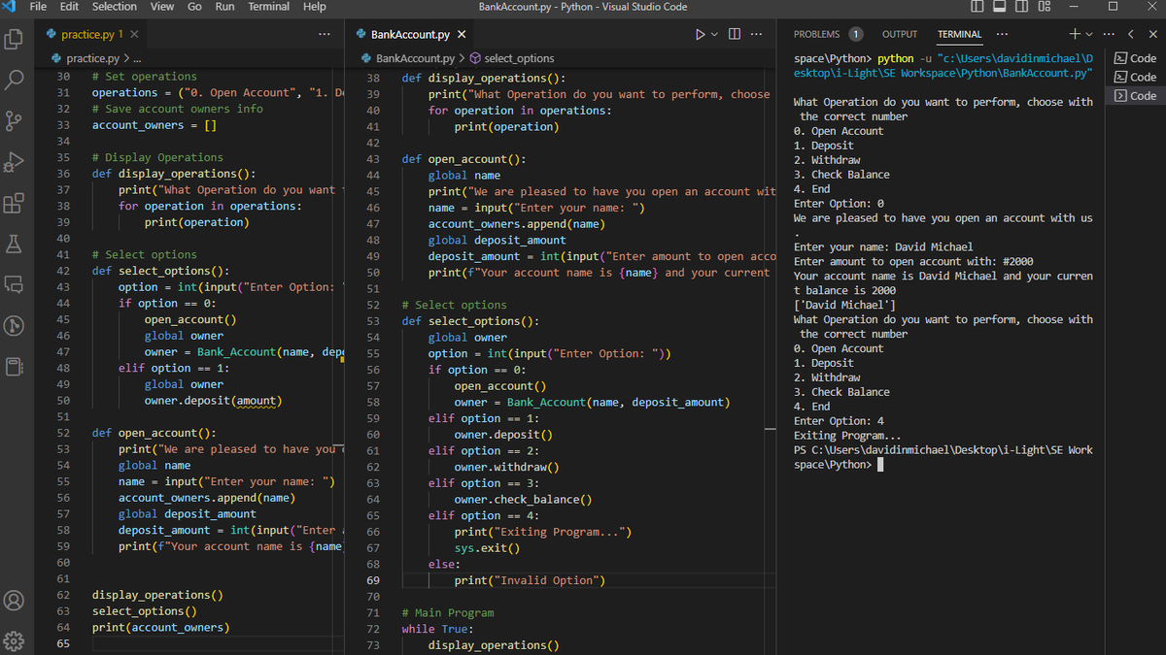Open the Accounts menu icon

point(14,601)
